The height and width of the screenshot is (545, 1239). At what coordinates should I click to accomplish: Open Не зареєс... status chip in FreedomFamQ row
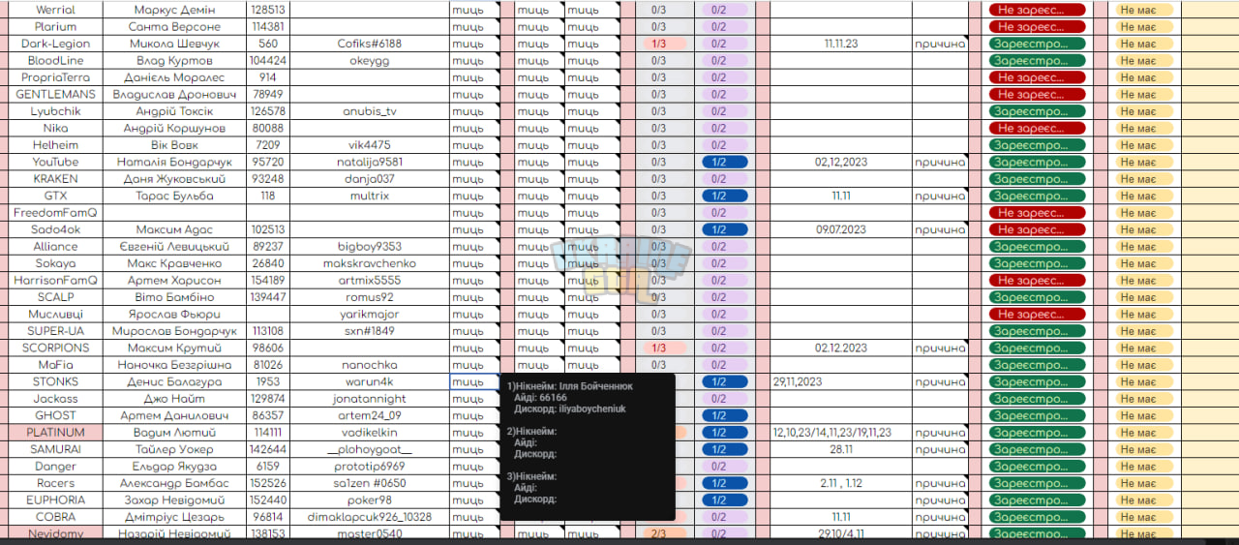pos(1037,212)
